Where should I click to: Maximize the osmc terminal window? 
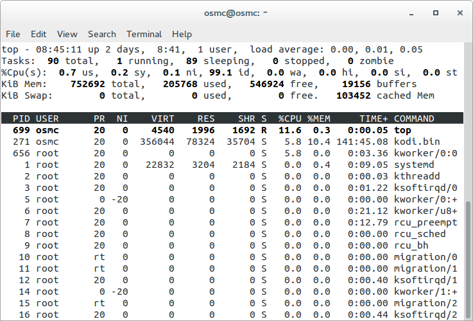pos(436,13)
